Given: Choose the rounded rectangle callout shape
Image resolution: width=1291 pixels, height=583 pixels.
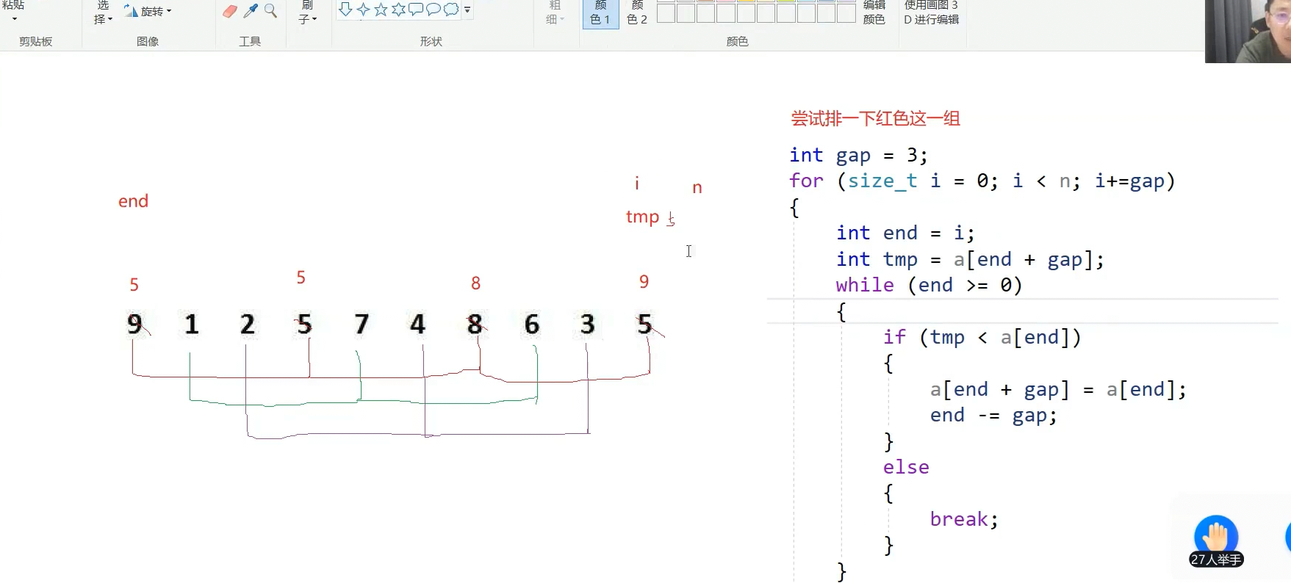Looking at the screenshot, I should coord(416,10).
